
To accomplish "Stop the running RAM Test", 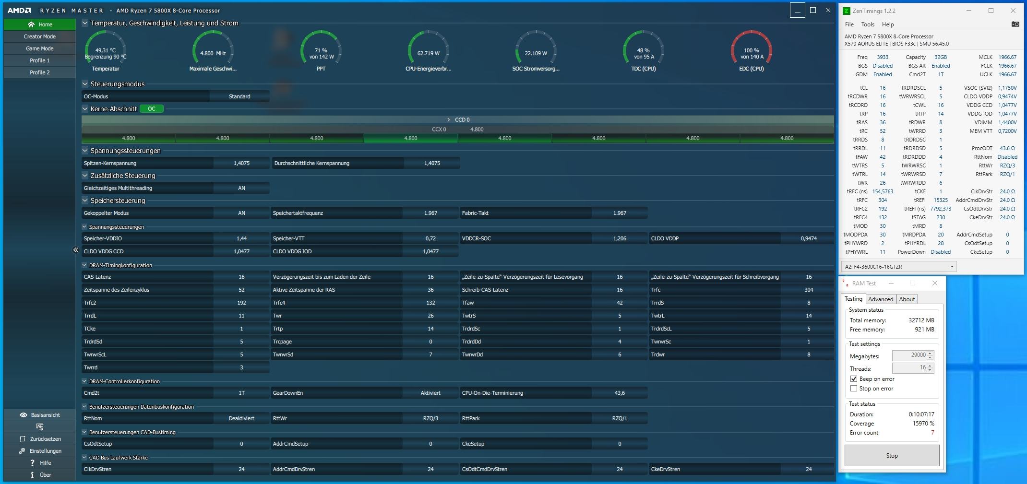I will tap(892, 456).
